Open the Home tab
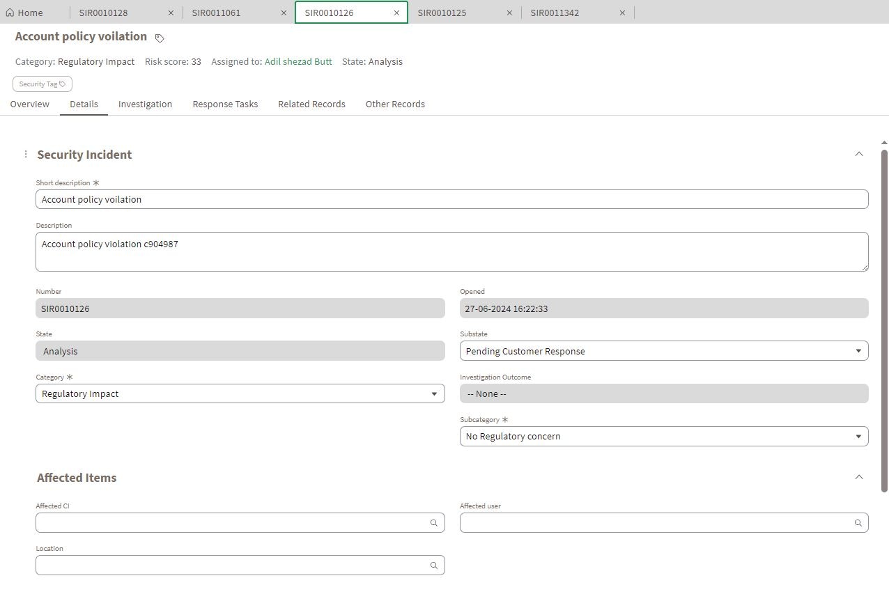The width and height of the screenshot is (889, 601). coord(24,13)
